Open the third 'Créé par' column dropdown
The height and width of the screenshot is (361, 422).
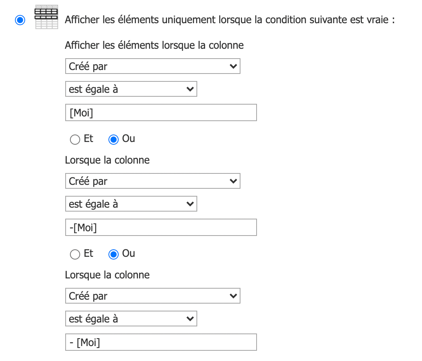point(152,296)
